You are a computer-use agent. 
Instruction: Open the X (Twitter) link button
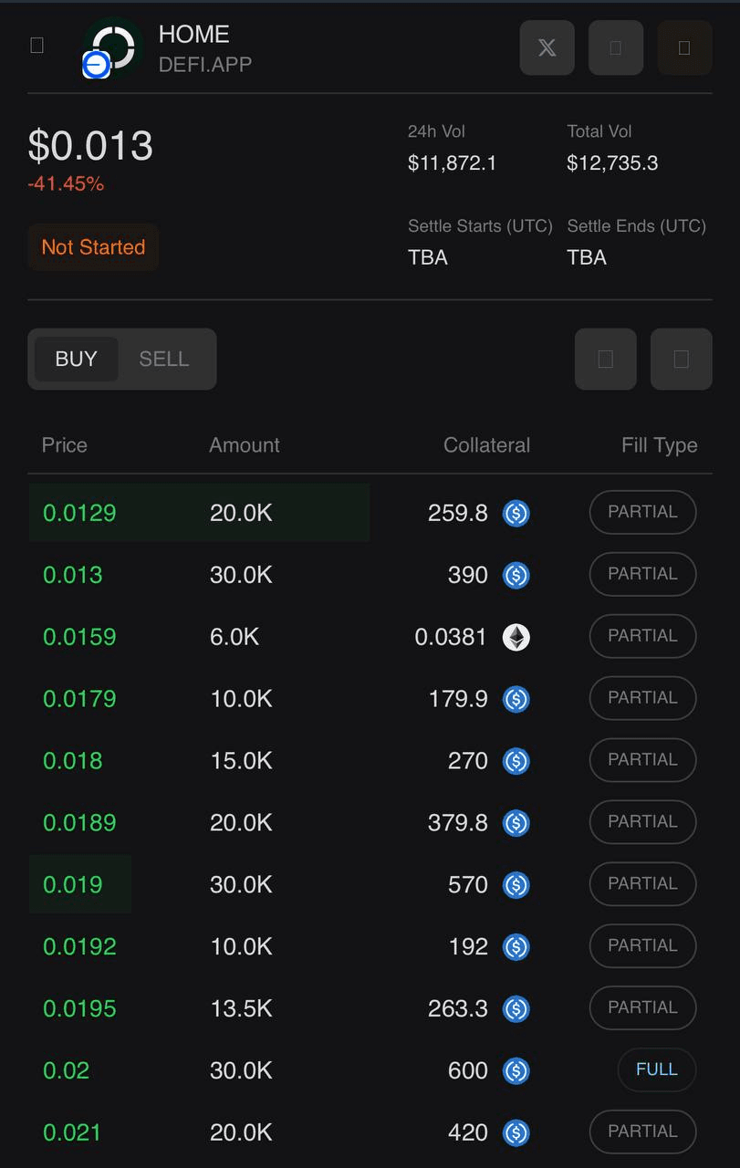(x=547, y=47)
